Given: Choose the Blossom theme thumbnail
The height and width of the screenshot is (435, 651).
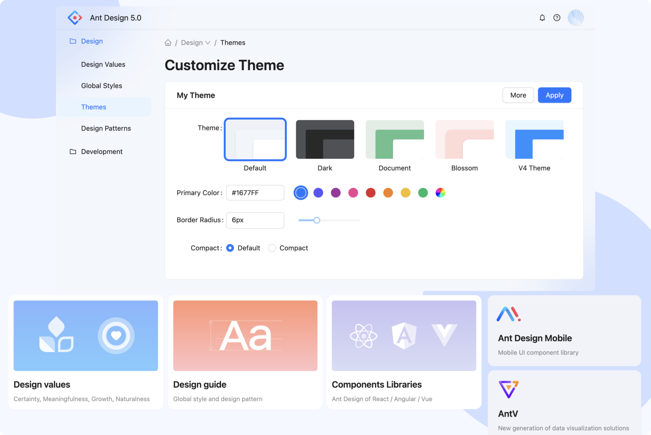Looking at the screenshot, I should pos(465,139).
